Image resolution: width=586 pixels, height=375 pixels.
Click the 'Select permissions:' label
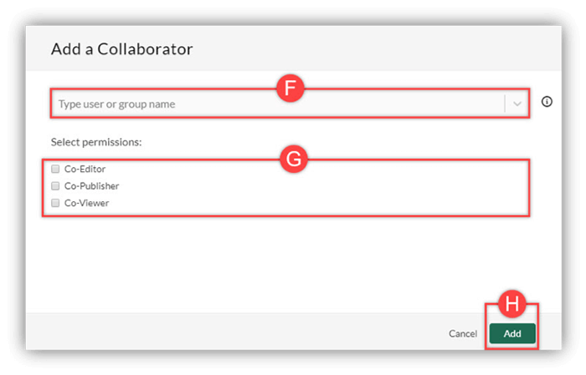[x=96, y=142]
